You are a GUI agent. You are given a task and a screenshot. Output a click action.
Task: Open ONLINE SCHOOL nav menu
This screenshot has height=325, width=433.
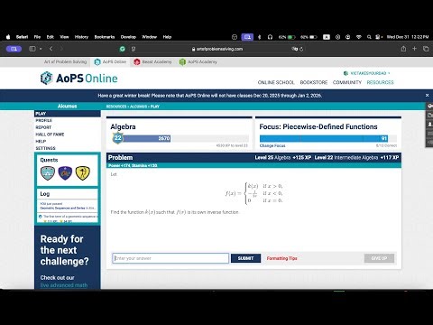(276, 82)
